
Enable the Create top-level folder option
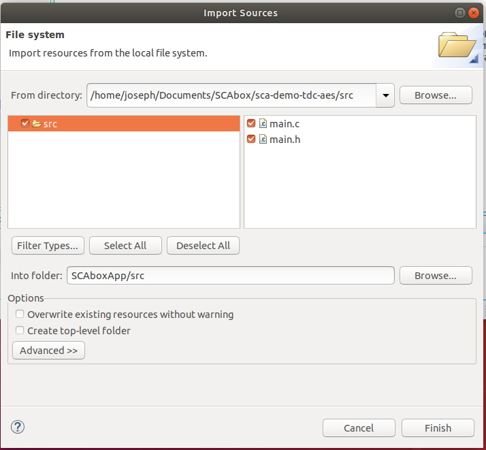click(x=20, y=331)
